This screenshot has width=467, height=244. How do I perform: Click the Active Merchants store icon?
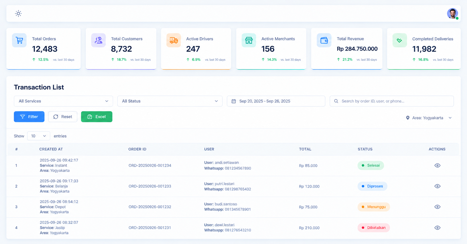pos(249,40)
